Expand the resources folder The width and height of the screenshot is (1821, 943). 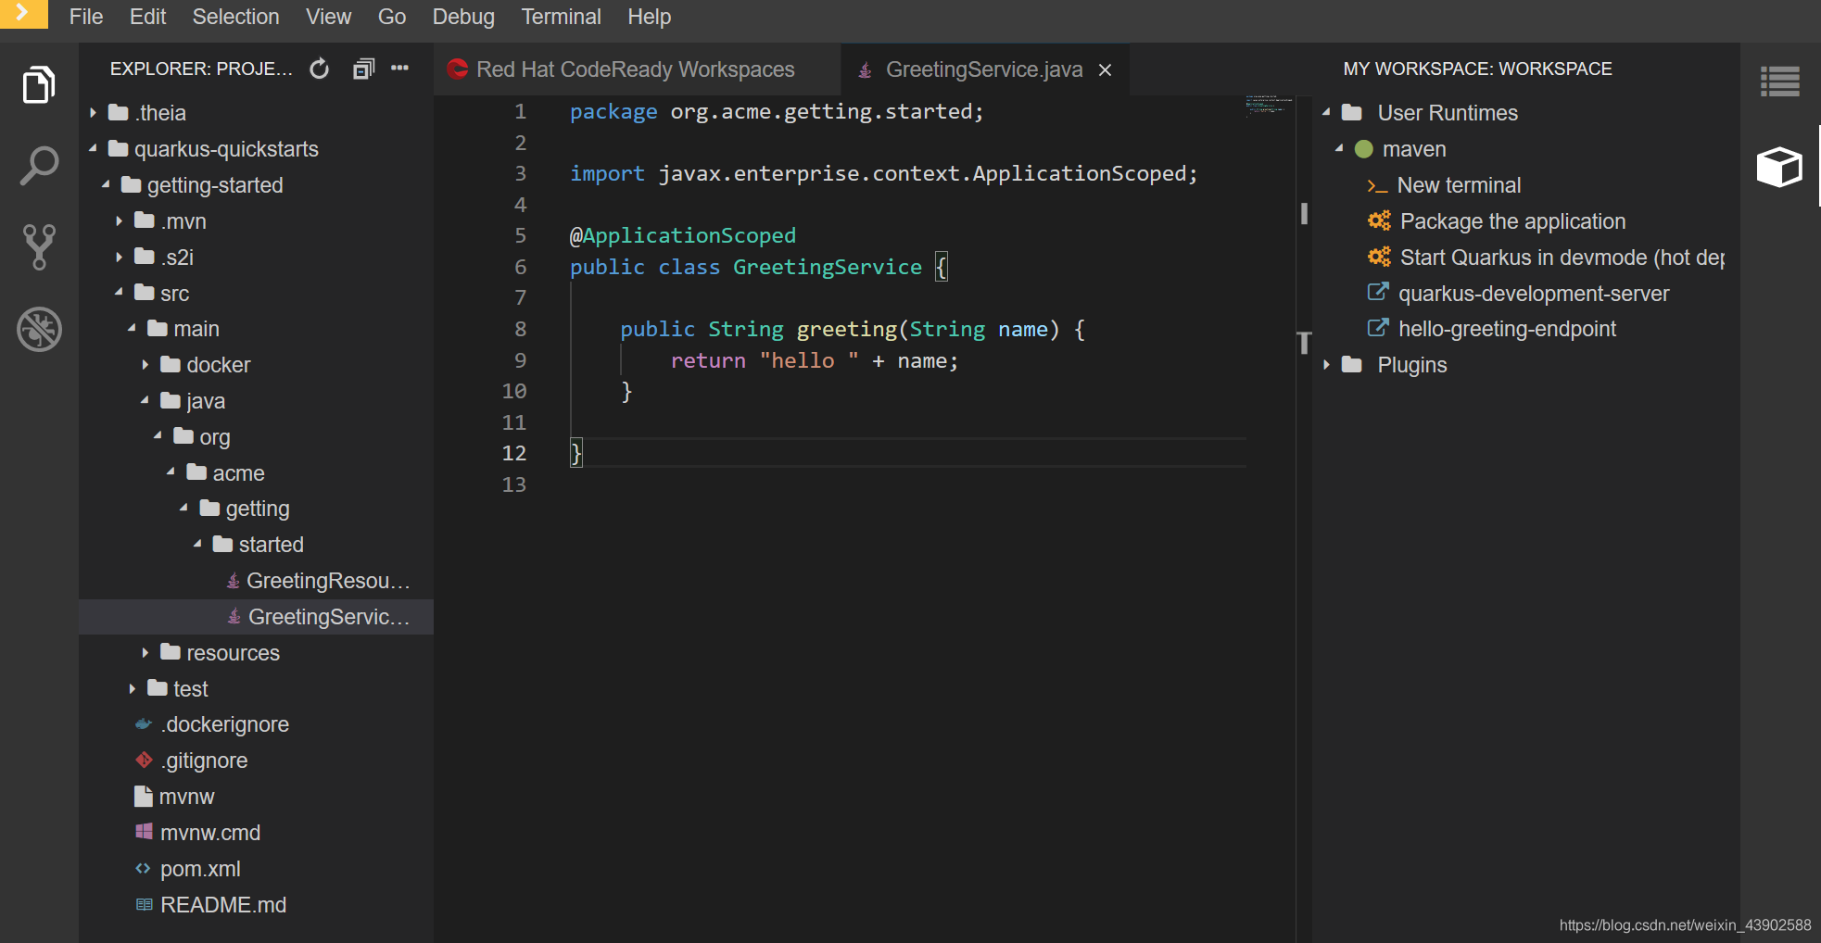point(145,652)
